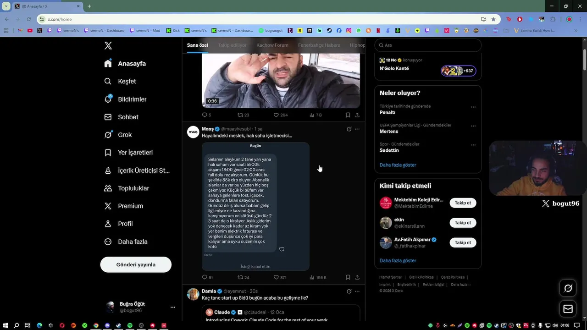Open Sadettin trend options menu

(473, 145)
